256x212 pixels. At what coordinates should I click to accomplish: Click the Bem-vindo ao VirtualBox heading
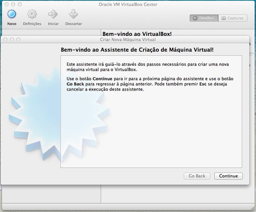point(137,34)
